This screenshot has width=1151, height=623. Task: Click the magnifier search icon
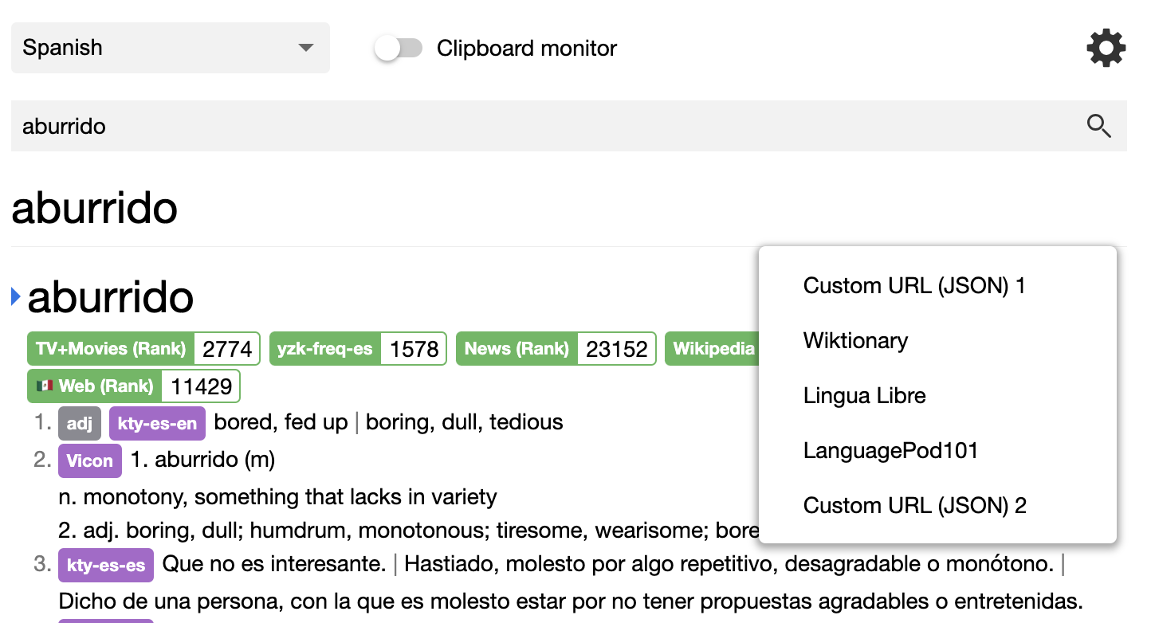tap(1098, 126)
